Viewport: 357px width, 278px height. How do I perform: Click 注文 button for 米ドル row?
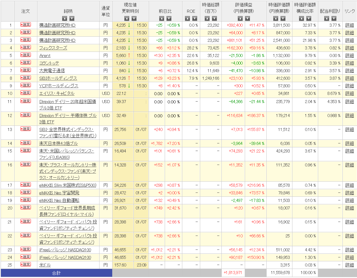25,264
